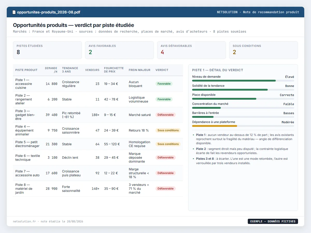
Task: Click Sous conditions badge for Piste 4
Action: click(x=168, y=130)
